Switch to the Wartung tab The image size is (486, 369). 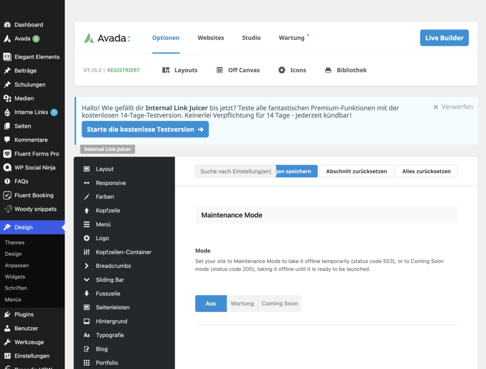292,38
